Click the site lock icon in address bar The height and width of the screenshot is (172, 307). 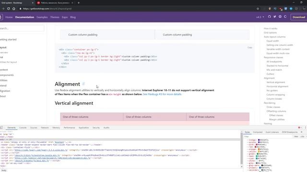pos(20,9)
